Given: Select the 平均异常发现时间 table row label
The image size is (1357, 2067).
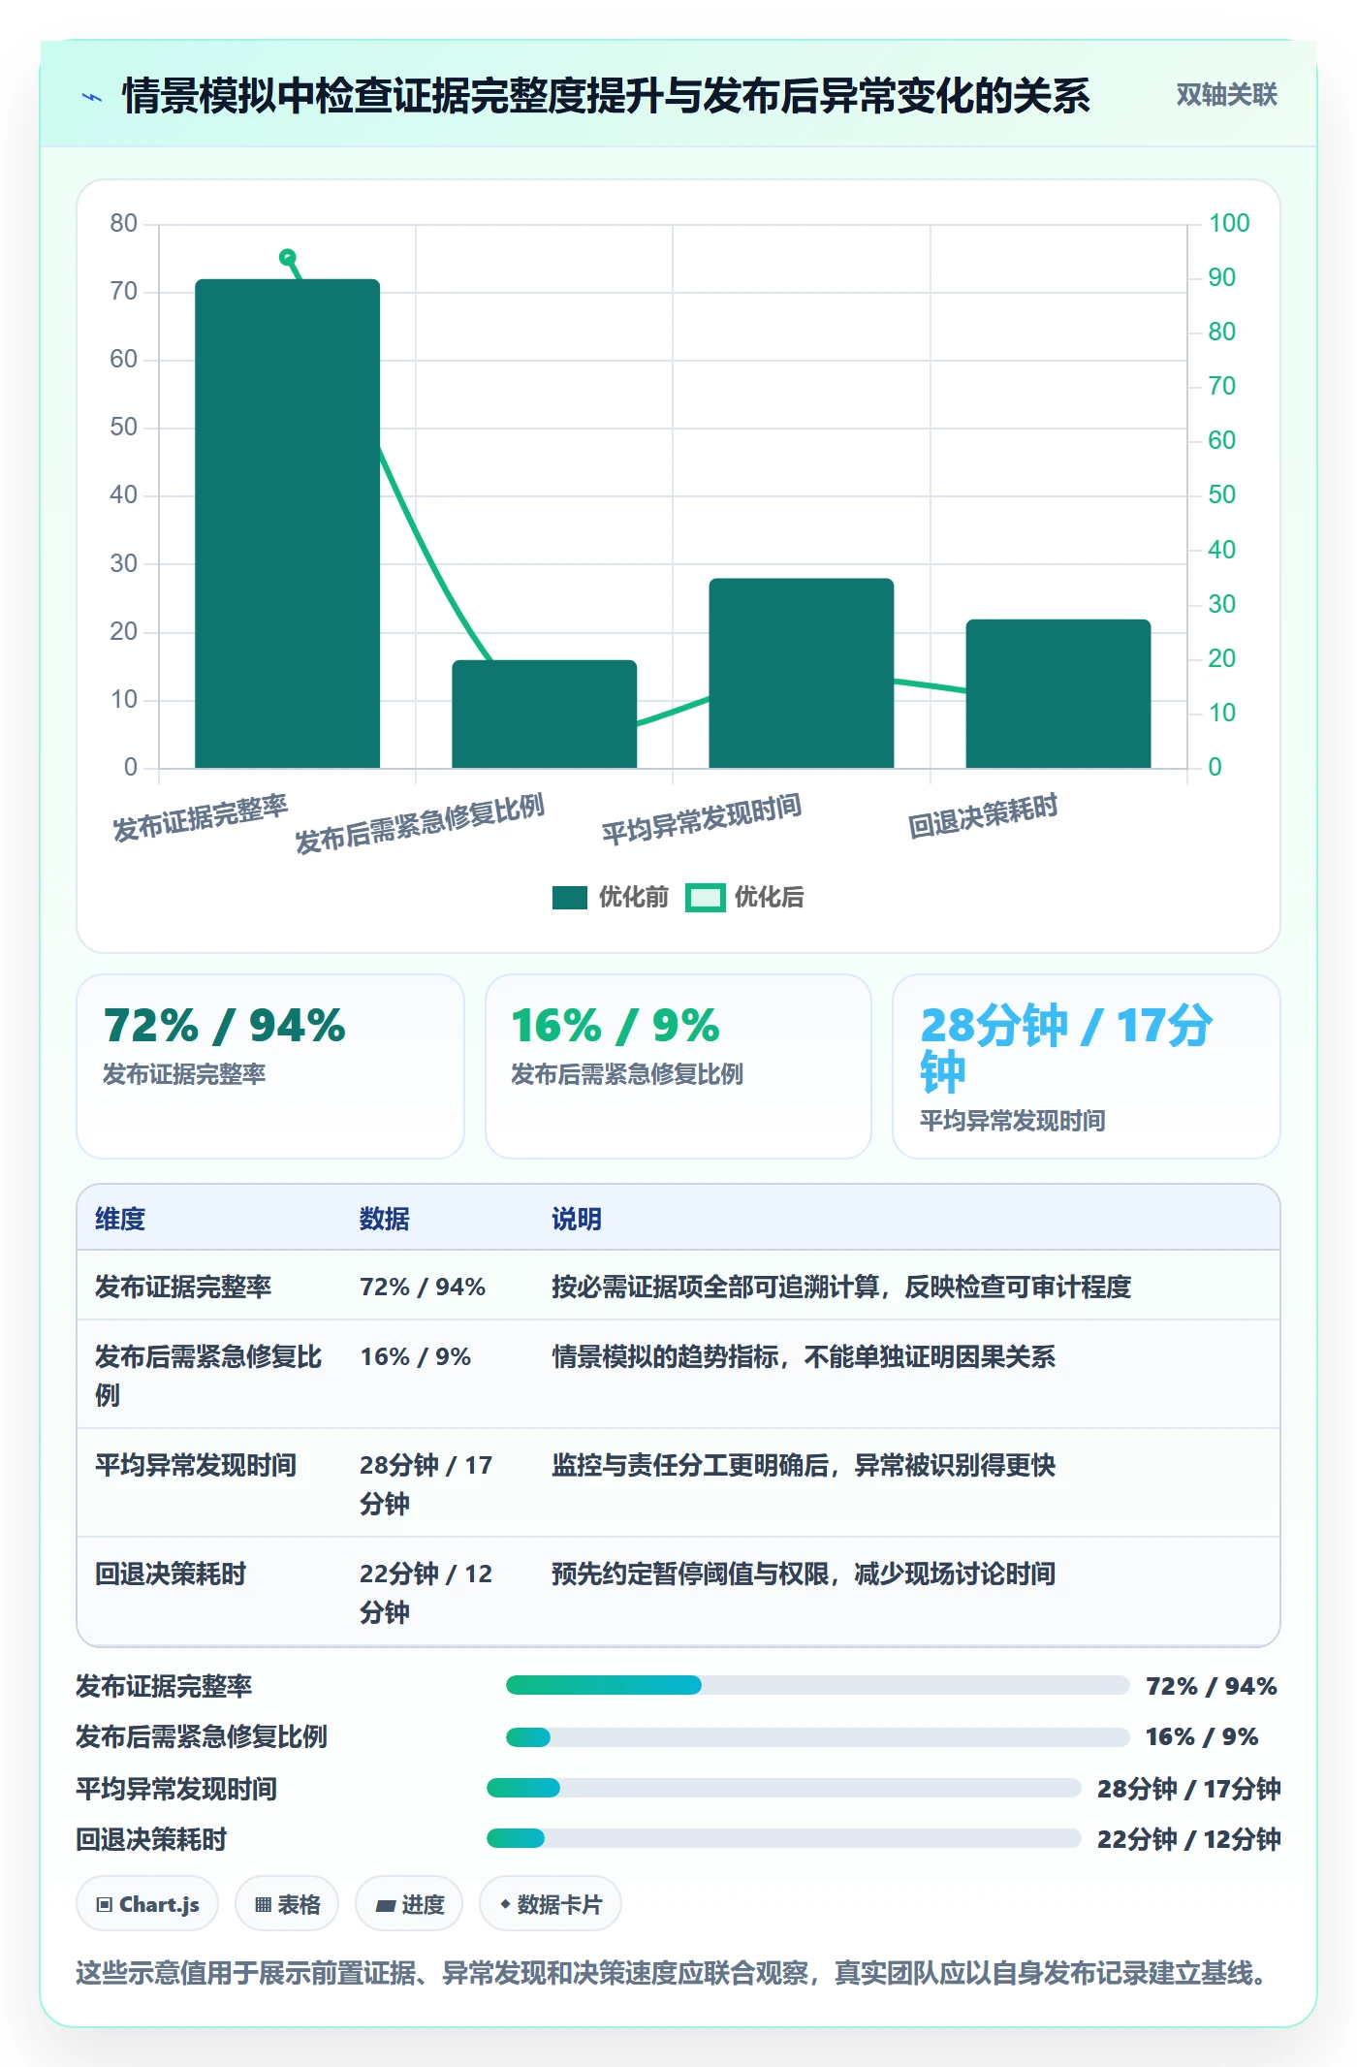Looking at the screenshot, I should pos(196,1465).
